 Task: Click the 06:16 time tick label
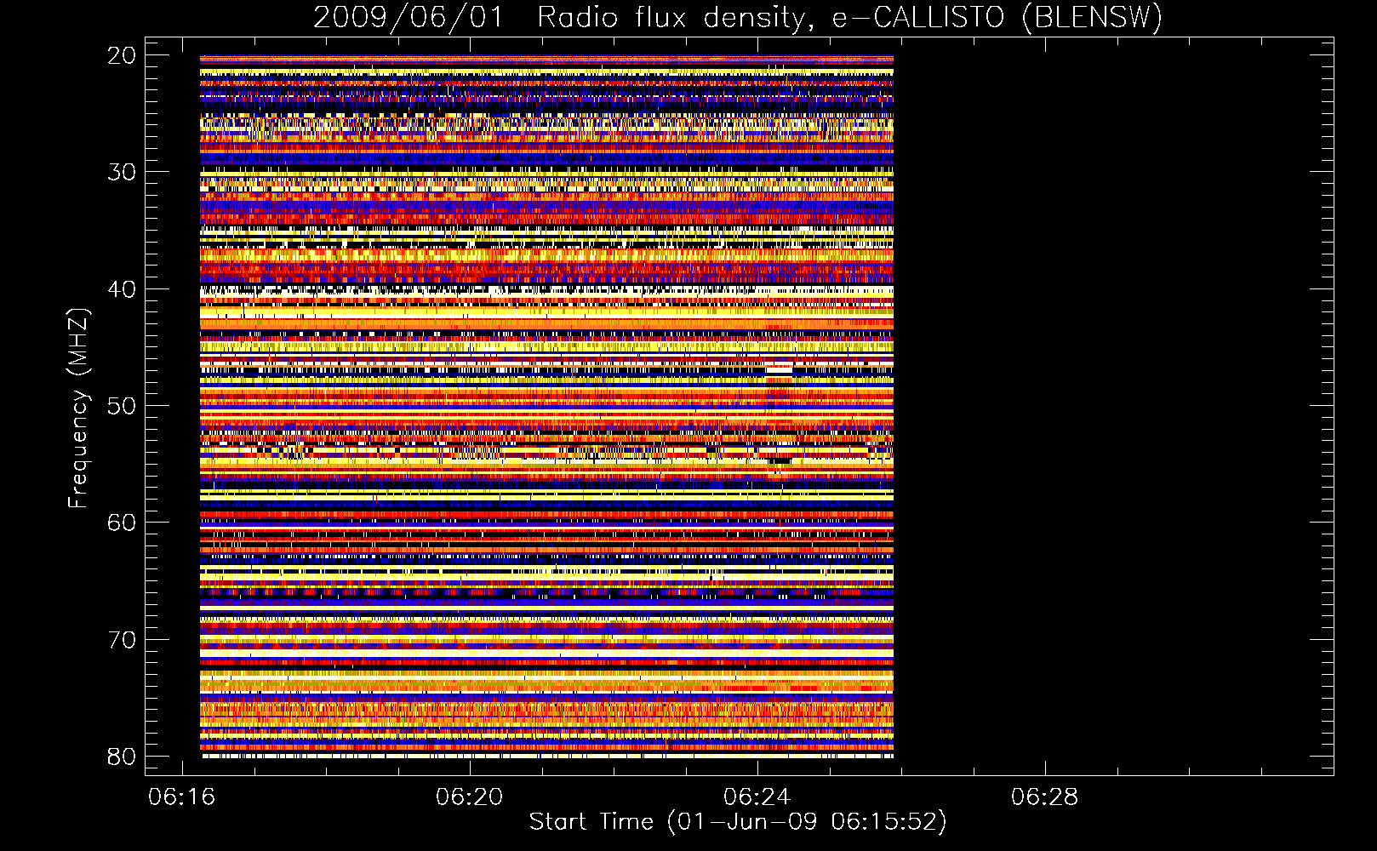tap(181, 797)
